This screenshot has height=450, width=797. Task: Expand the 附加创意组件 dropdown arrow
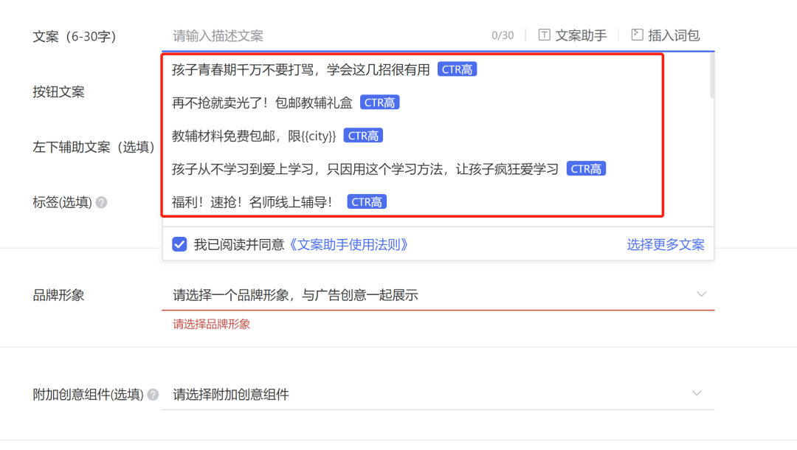pos(697,393)
